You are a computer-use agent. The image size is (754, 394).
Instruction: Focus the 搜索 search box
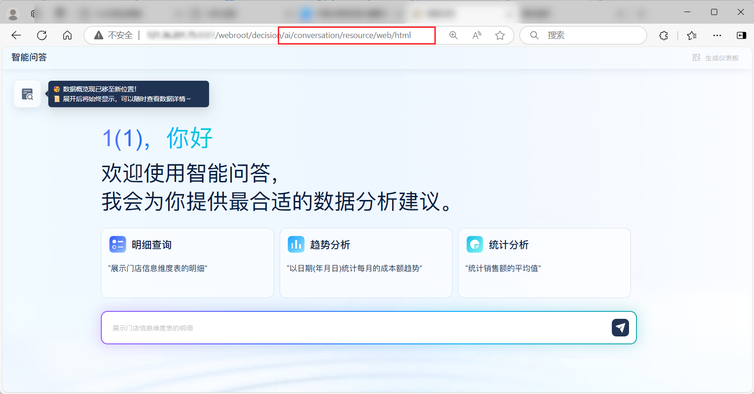point(583,35)
